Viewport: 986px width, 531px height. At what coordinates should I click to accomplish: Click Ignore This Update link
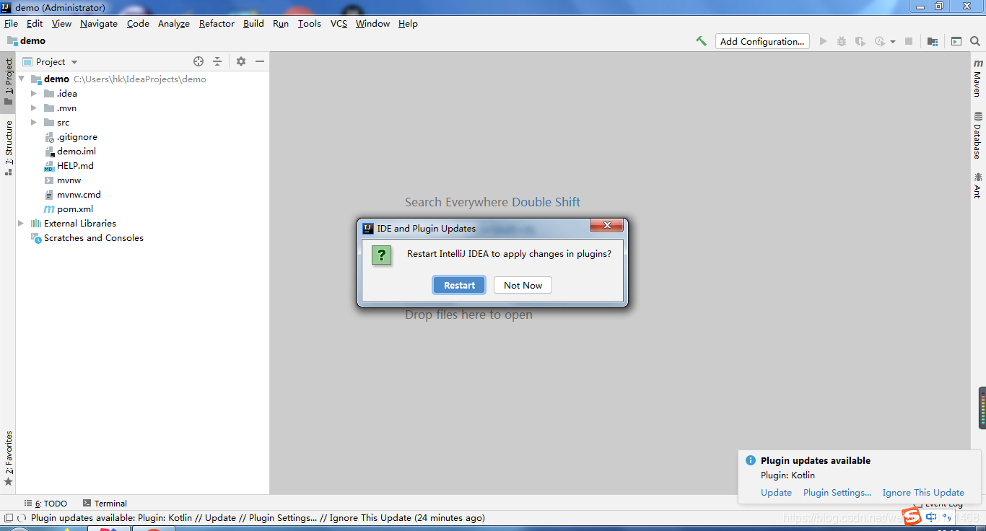[923, 492]
